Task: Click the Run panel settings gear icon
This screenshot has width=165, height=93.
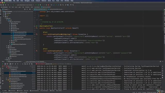Action: (160, 61)
